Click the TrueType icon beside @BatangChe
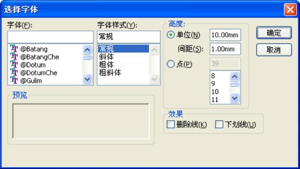Viewport: 300px width, 169px height. click(x=14, y=57)
